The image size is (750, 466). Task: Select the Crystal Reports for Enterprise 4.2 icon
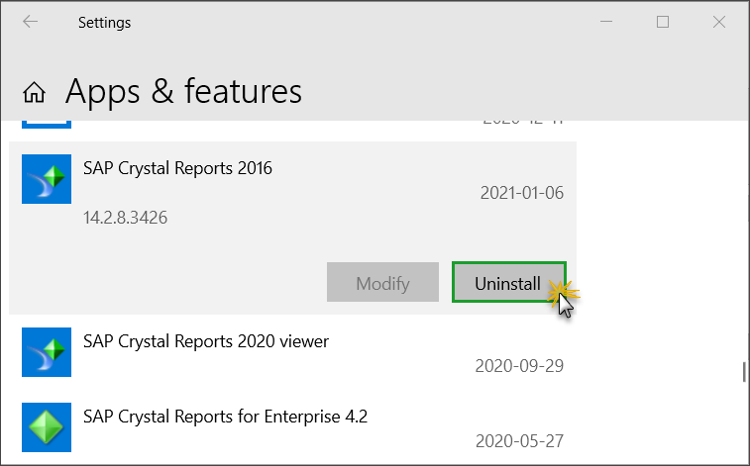(x=47, y=427)
